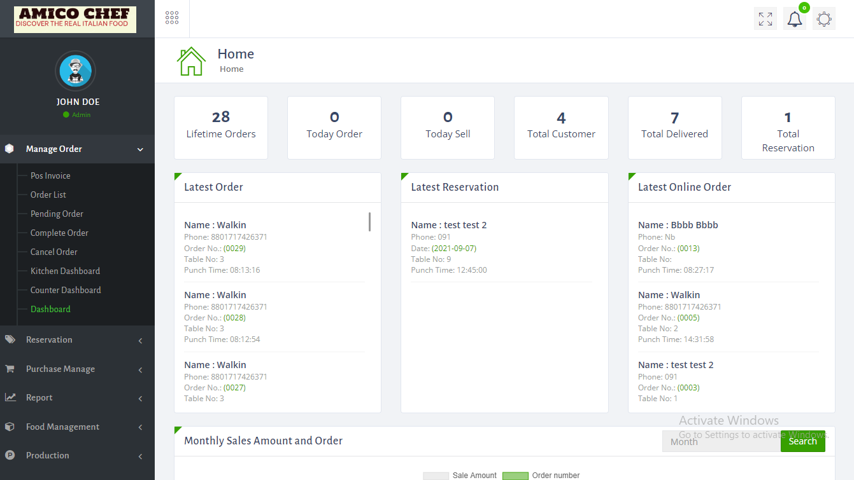Click the fullscreen expand icon
Screen dimensions: 854x480
pos(765,18)
